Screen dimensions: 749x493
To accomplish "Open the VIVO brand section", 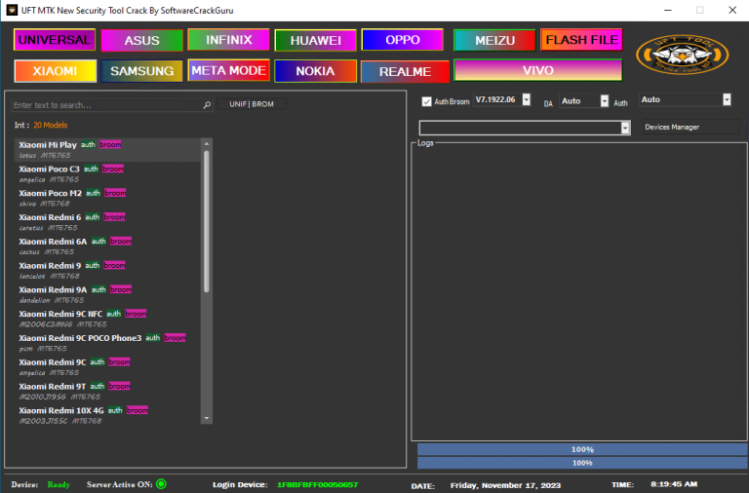I will click(538, 70).
